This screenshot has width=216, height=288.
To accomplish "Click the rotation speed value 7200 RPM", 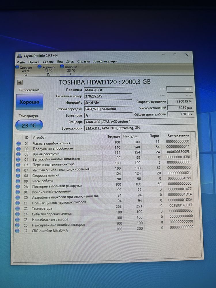I will pos(180,101).
